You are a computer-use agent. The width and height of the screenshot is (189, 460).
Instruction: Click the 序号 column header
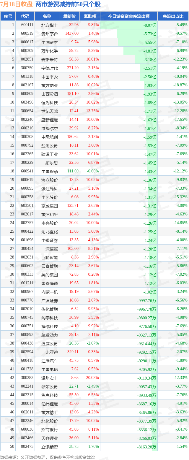tap(8, 16)
